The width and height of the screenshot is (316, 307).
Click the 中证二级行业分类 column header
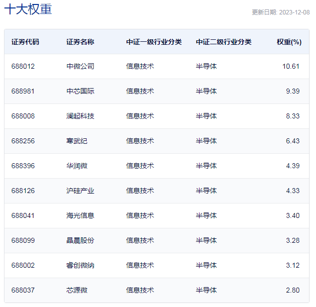pos(224,42)
